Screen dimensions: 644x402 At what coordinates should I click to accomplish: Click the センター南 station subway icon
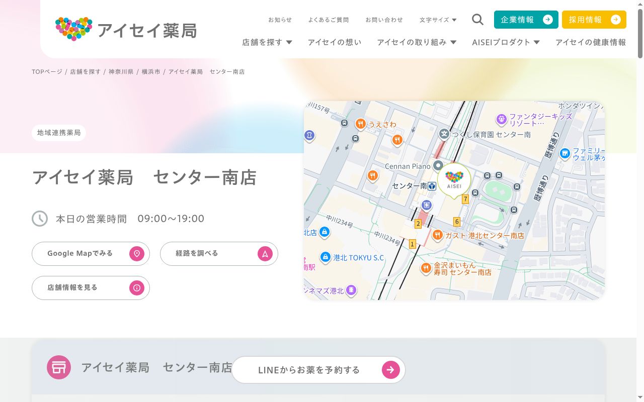pos(432,186)
